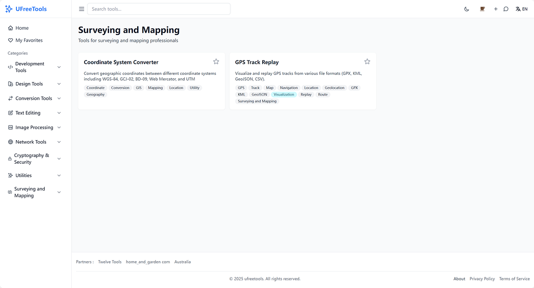The height and width of the screenshot is (288, 534).
Task: Expand Text Editing chevron
Action: point(59,113)
